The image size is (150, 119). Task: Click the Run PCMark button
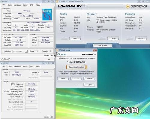(103, 46)
